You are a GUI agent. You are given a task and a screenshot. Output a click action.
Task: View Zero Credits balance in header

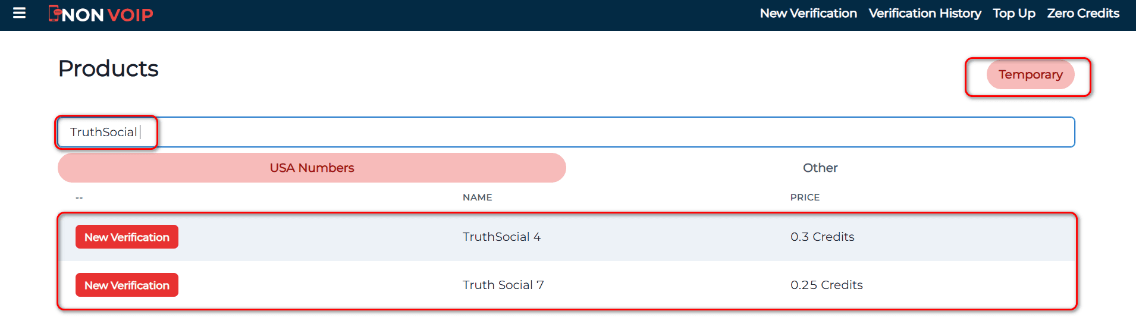pyautogui.click(x=1083, y=13)
